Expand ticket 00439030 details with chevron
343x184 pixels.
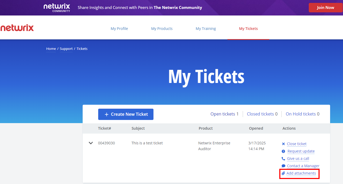(x=91, y=143)
